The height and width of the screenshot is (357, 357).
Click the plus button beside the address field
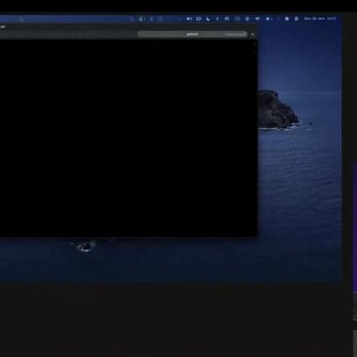tap(252, 34)
